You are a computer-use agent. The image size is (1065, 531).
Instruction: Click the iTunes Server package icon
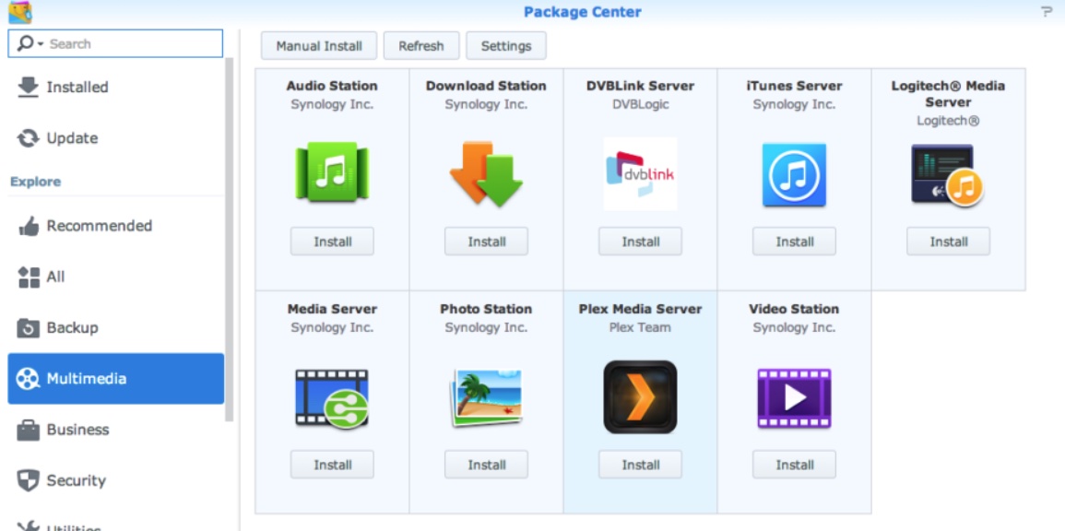pos(794,174)
